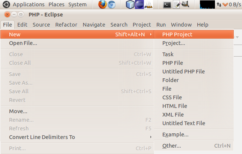
Task: Create a new Task
Action: (194, 54)
